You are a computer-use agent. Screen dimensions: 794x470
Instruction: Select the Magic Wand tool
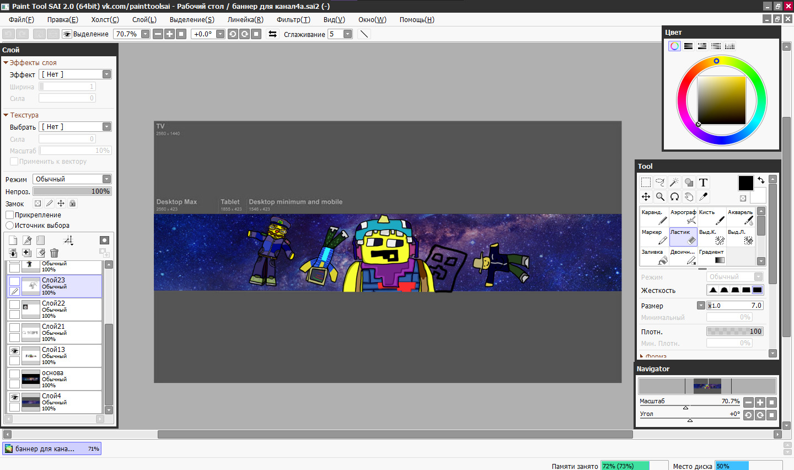[674, 183]
